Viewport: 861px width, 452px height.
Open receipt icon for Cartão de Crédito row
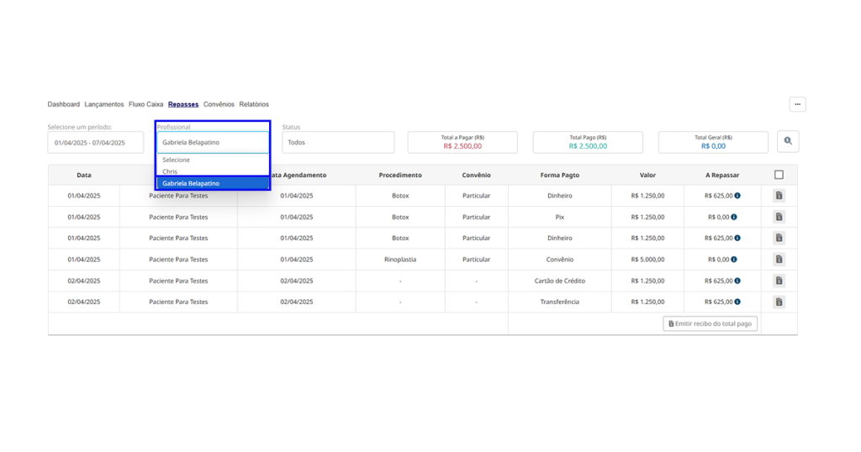tap(779, 281)
